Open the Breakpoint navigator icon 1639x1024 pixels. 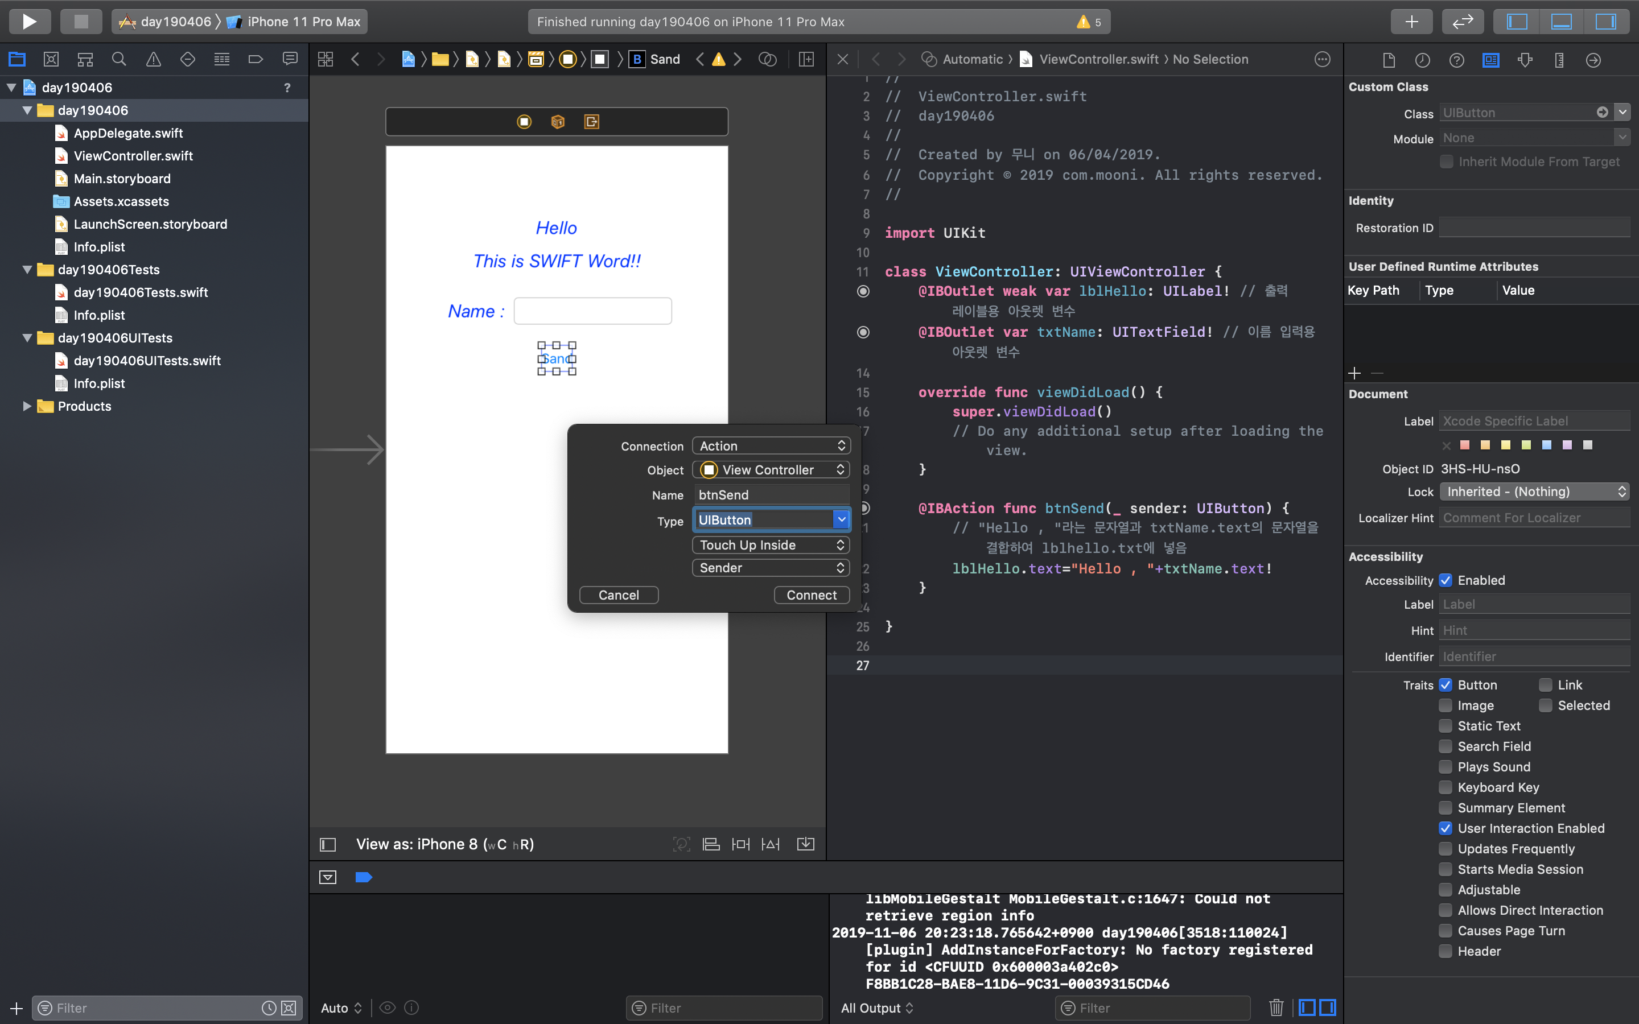click(x=256, y=60)
